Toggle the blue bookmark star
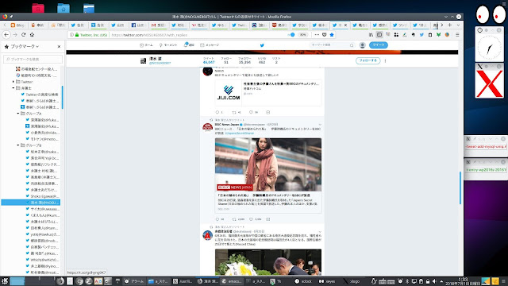508x286 pixels. 332,35
